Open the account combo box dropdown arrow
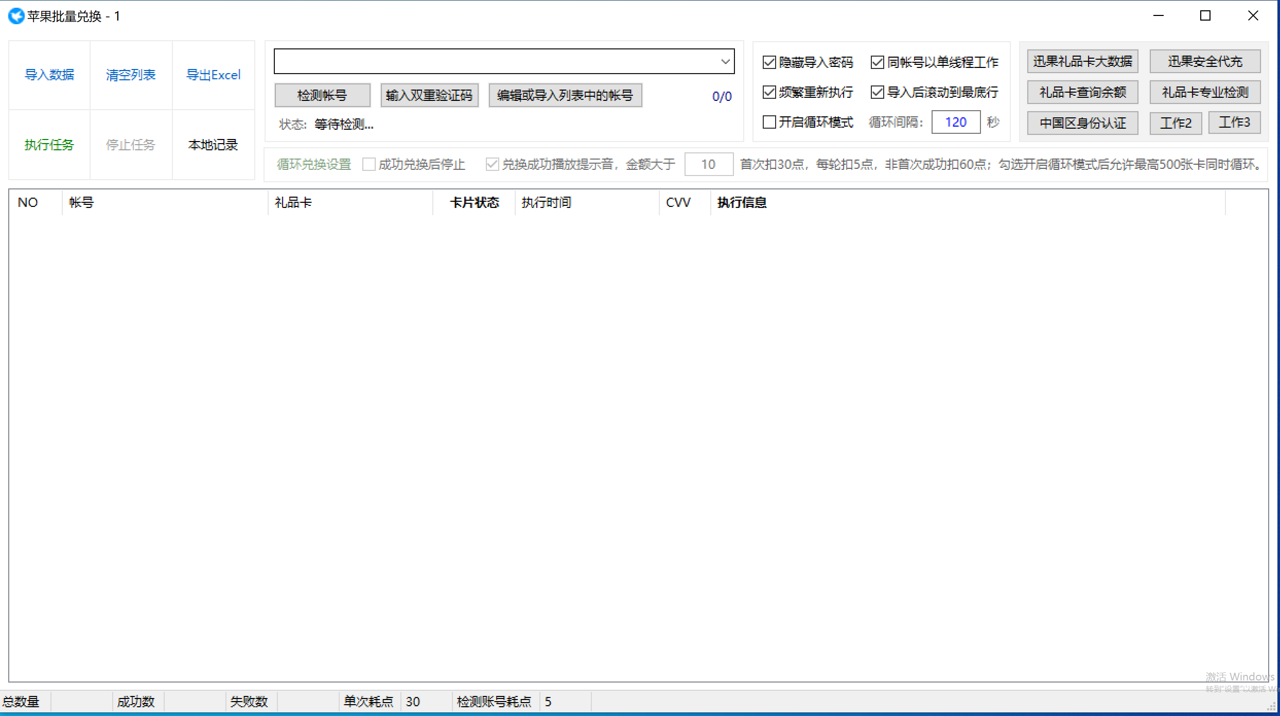 tap(725, 62)
